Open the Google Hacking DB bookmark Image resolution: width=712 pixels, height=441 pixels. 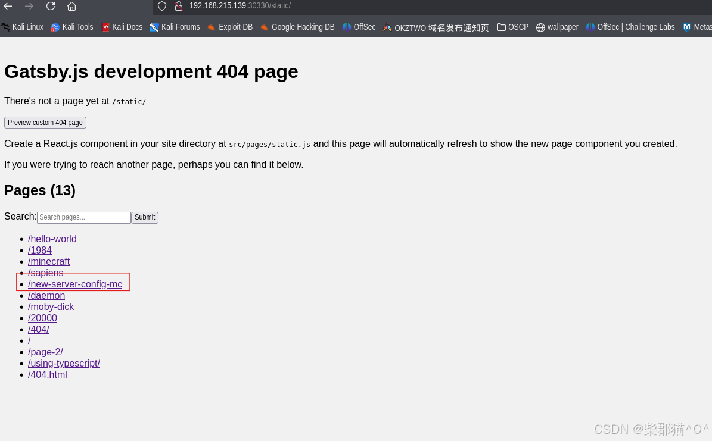pos(297,27)
